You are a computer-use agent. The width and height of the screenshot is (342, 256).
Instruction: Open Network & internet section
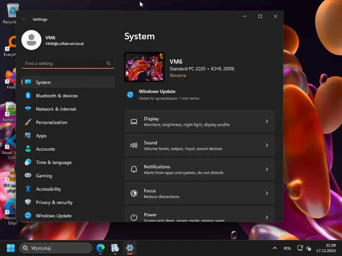pos(68,109)
